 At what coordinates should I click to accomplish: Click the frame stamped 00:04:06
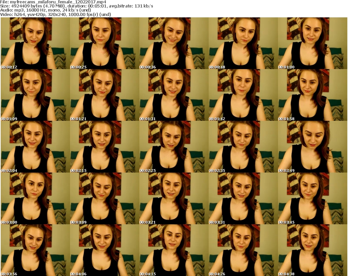pyautogui.click(x=105, y=250)
